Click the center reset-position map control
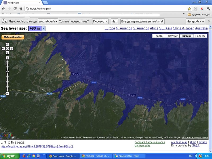This screenshot has width=212, height=159. tap(7, 48)
